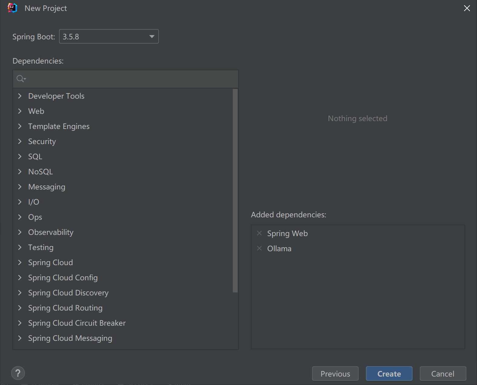Click the Create button

click(x=389, y=373)
